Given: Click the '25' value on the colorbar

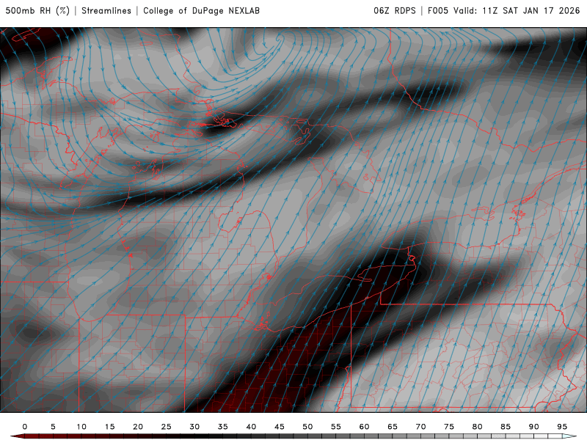Looking at the screenshot, I should pyautogui.click(x=167, y=427).
